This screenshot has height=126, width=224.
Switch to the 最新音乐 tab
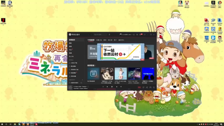[121, 40]
